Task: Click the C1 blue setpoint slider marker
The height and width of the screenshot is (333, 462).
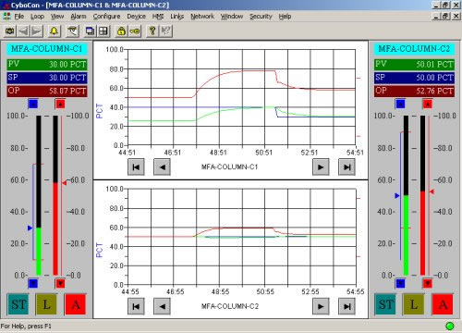Action: (30, 228)
